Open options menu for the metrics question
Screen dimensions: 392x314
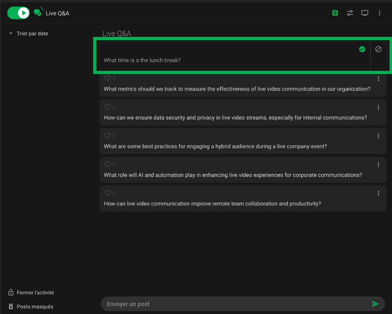pos(378,79)
